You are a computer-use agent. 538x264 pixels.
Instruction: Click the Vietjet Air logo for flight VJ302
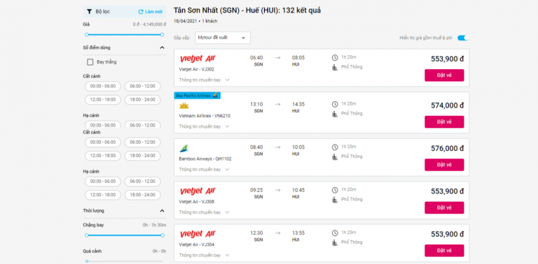(198, 59)
